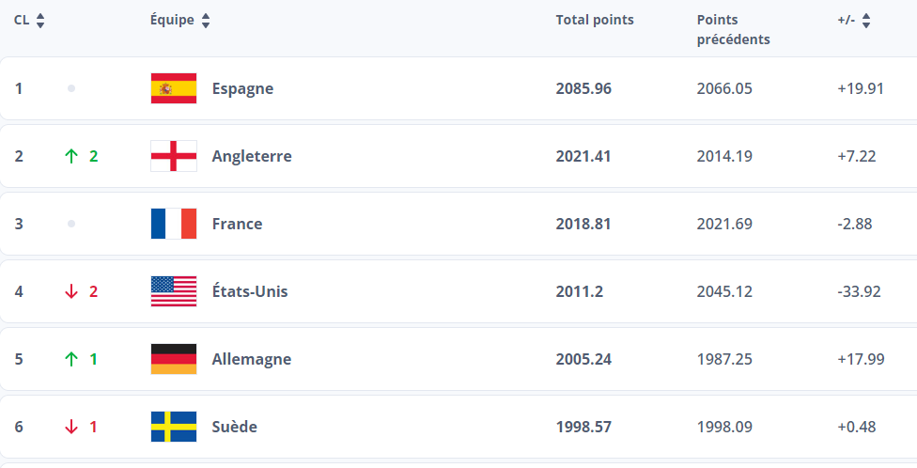Click the red down arrow beside États-Unis
The width and height of the screenshot is (917, 468).
71,291
